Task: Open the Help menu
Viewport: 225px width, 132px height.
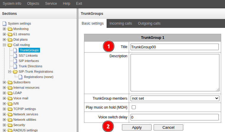Action: (66, 4)
